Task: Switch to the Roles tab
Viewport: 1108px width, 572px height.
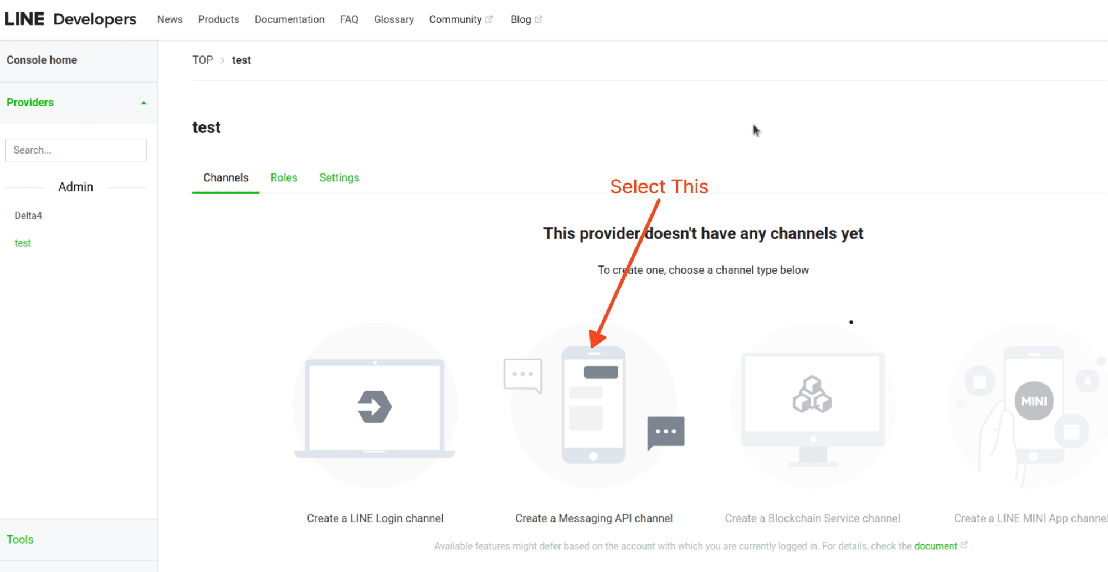Action: coord(284,177)
